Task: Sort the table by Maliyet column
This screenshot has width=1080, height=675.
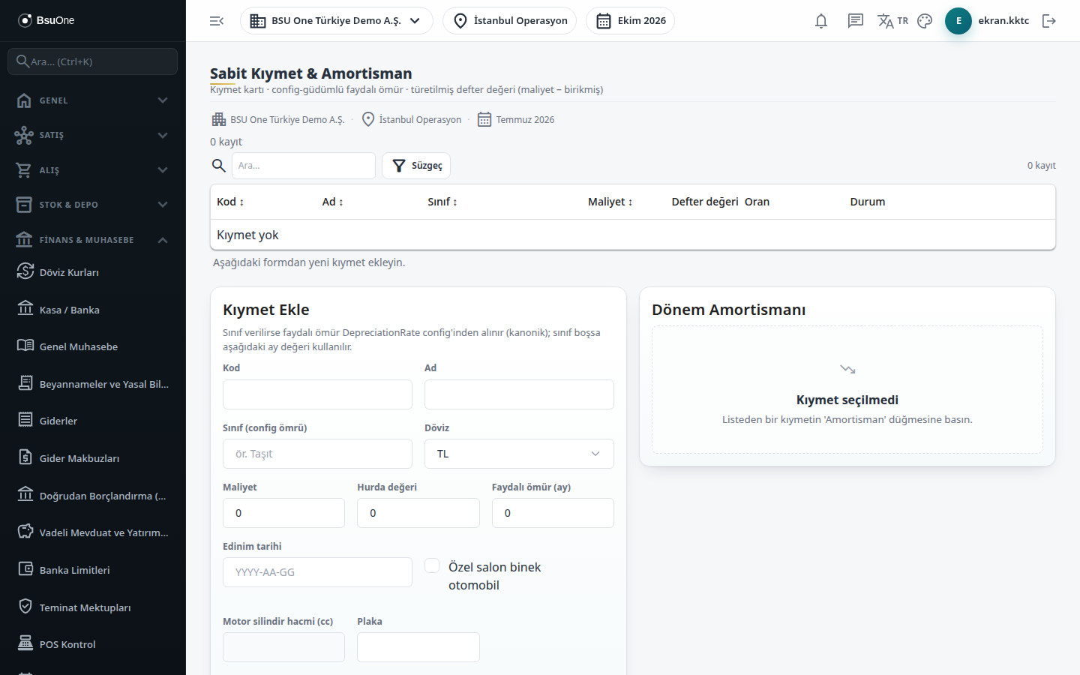Action: pos(610,202)
